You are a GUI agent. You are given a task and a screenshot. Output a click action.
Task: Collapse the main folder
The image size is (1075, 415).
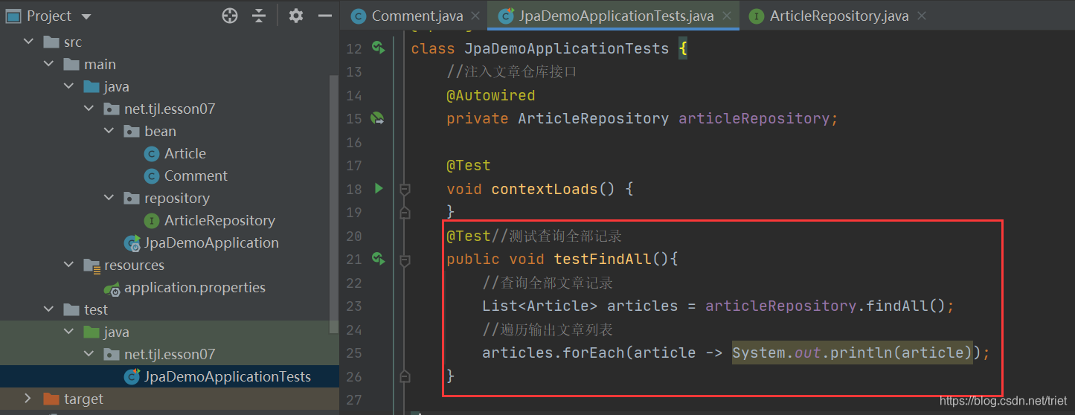click(49, 64)
